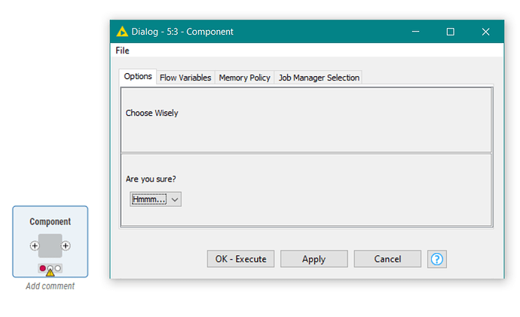This screenshot has height=317, width=520.
Task: Switch to the Memory Policy tab
Action: (x=244, y=78)
